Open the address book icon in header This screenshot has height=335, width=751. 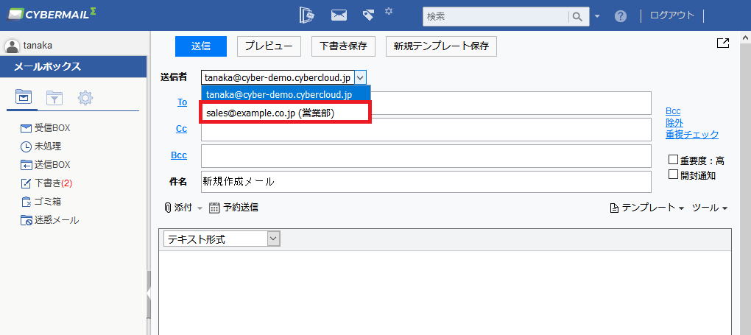tap(308, 15)
